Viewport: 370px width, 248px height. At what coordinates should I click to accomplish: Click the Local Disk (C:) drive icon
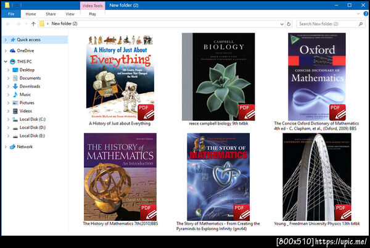[x=15, y=120]
